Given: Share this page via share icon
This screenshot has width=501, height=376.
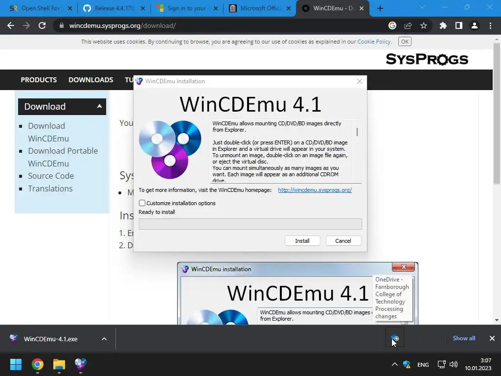Looking at the screenshot, I should [x=408, y=25].
